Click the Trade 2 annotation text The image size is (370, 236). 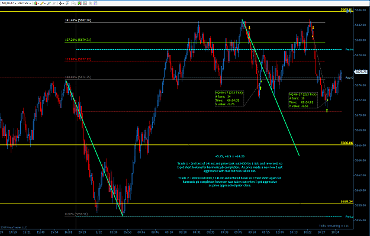230,182
